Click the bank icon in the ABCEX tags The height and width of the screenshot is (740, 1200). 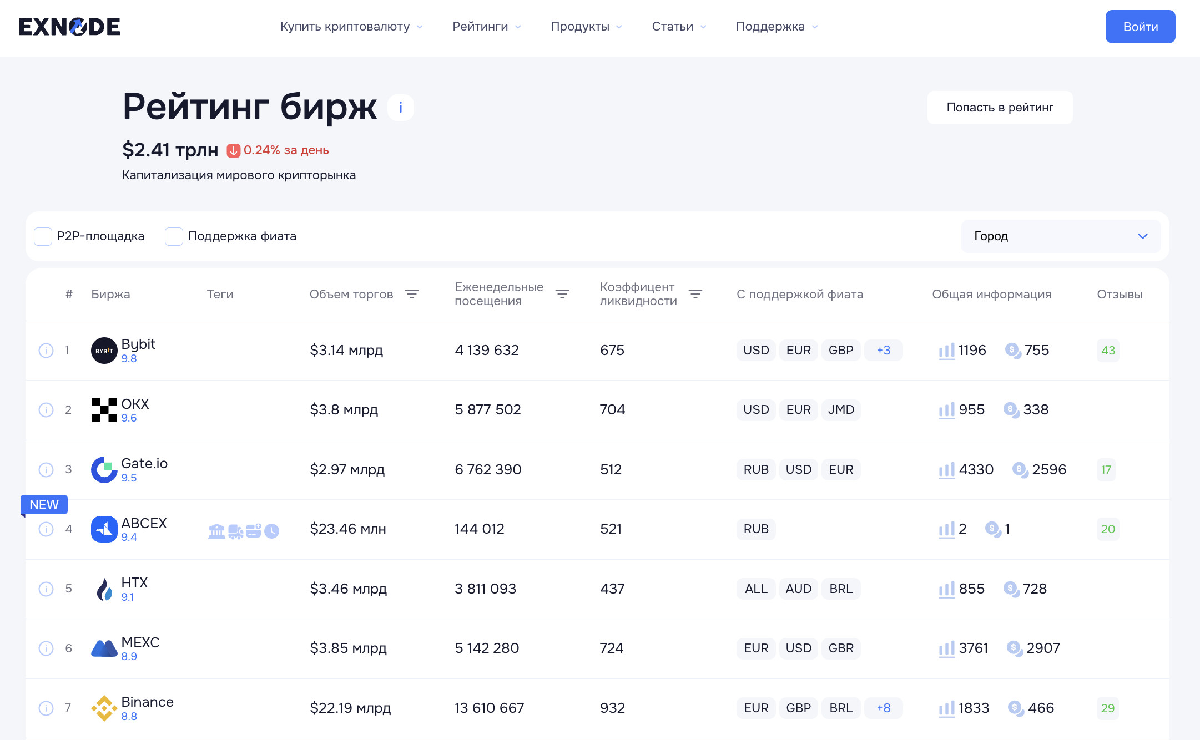point(216,531)
